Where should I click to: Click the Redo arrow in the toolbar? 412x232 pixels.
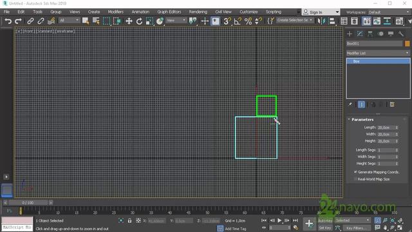point(18,21)
